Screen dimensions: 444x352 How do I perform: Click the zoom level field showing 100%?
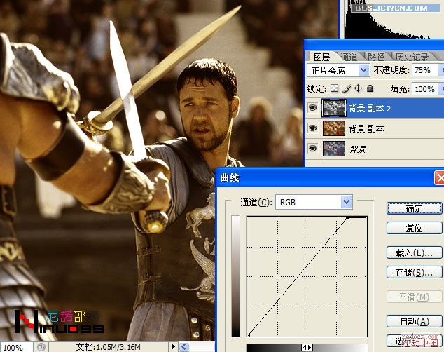tap(16, 347)
